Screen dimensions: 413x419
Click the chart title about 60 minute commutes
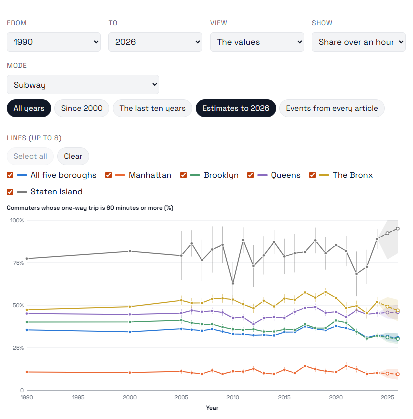point(90,208)
